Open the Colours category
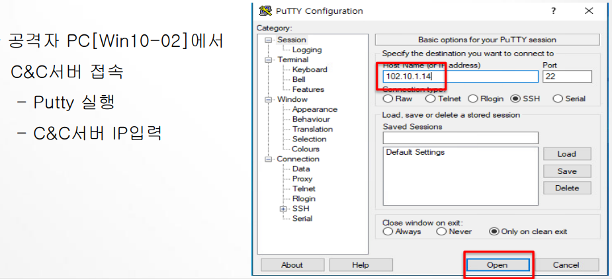Screen dimensions: 612x279 click(x=306, y=149)
